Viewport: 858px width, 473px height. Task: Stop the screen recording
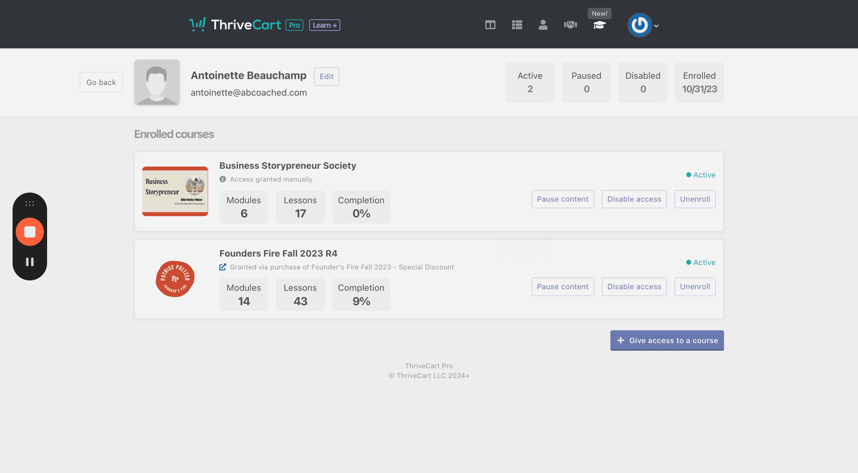pyautogui.click(x=29, y=232)
